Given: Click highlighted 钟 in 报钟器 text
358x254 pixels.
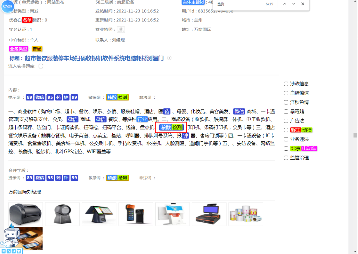Looking at the screenshot, I should (186, 136).
